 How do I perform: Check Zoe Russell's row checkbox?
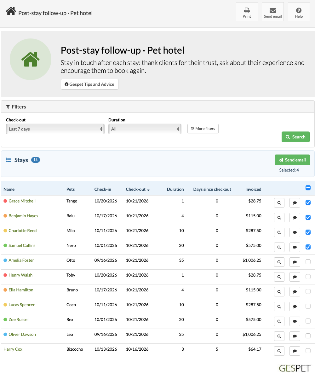[308, 321]
